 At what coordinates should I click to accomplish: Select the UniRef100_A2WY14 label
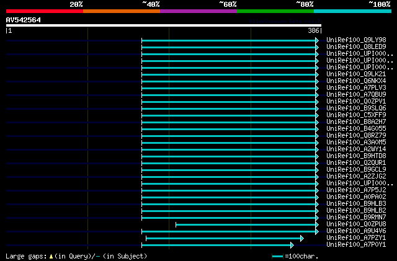356,149
